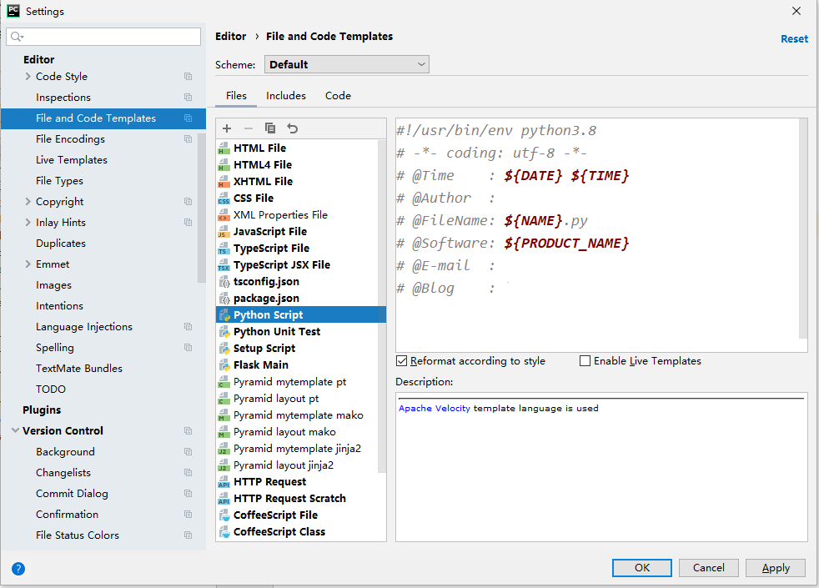This screenshot has width=819, height=588.
Task: Click the template list vertical scrollbar
Action: point(382,308)
